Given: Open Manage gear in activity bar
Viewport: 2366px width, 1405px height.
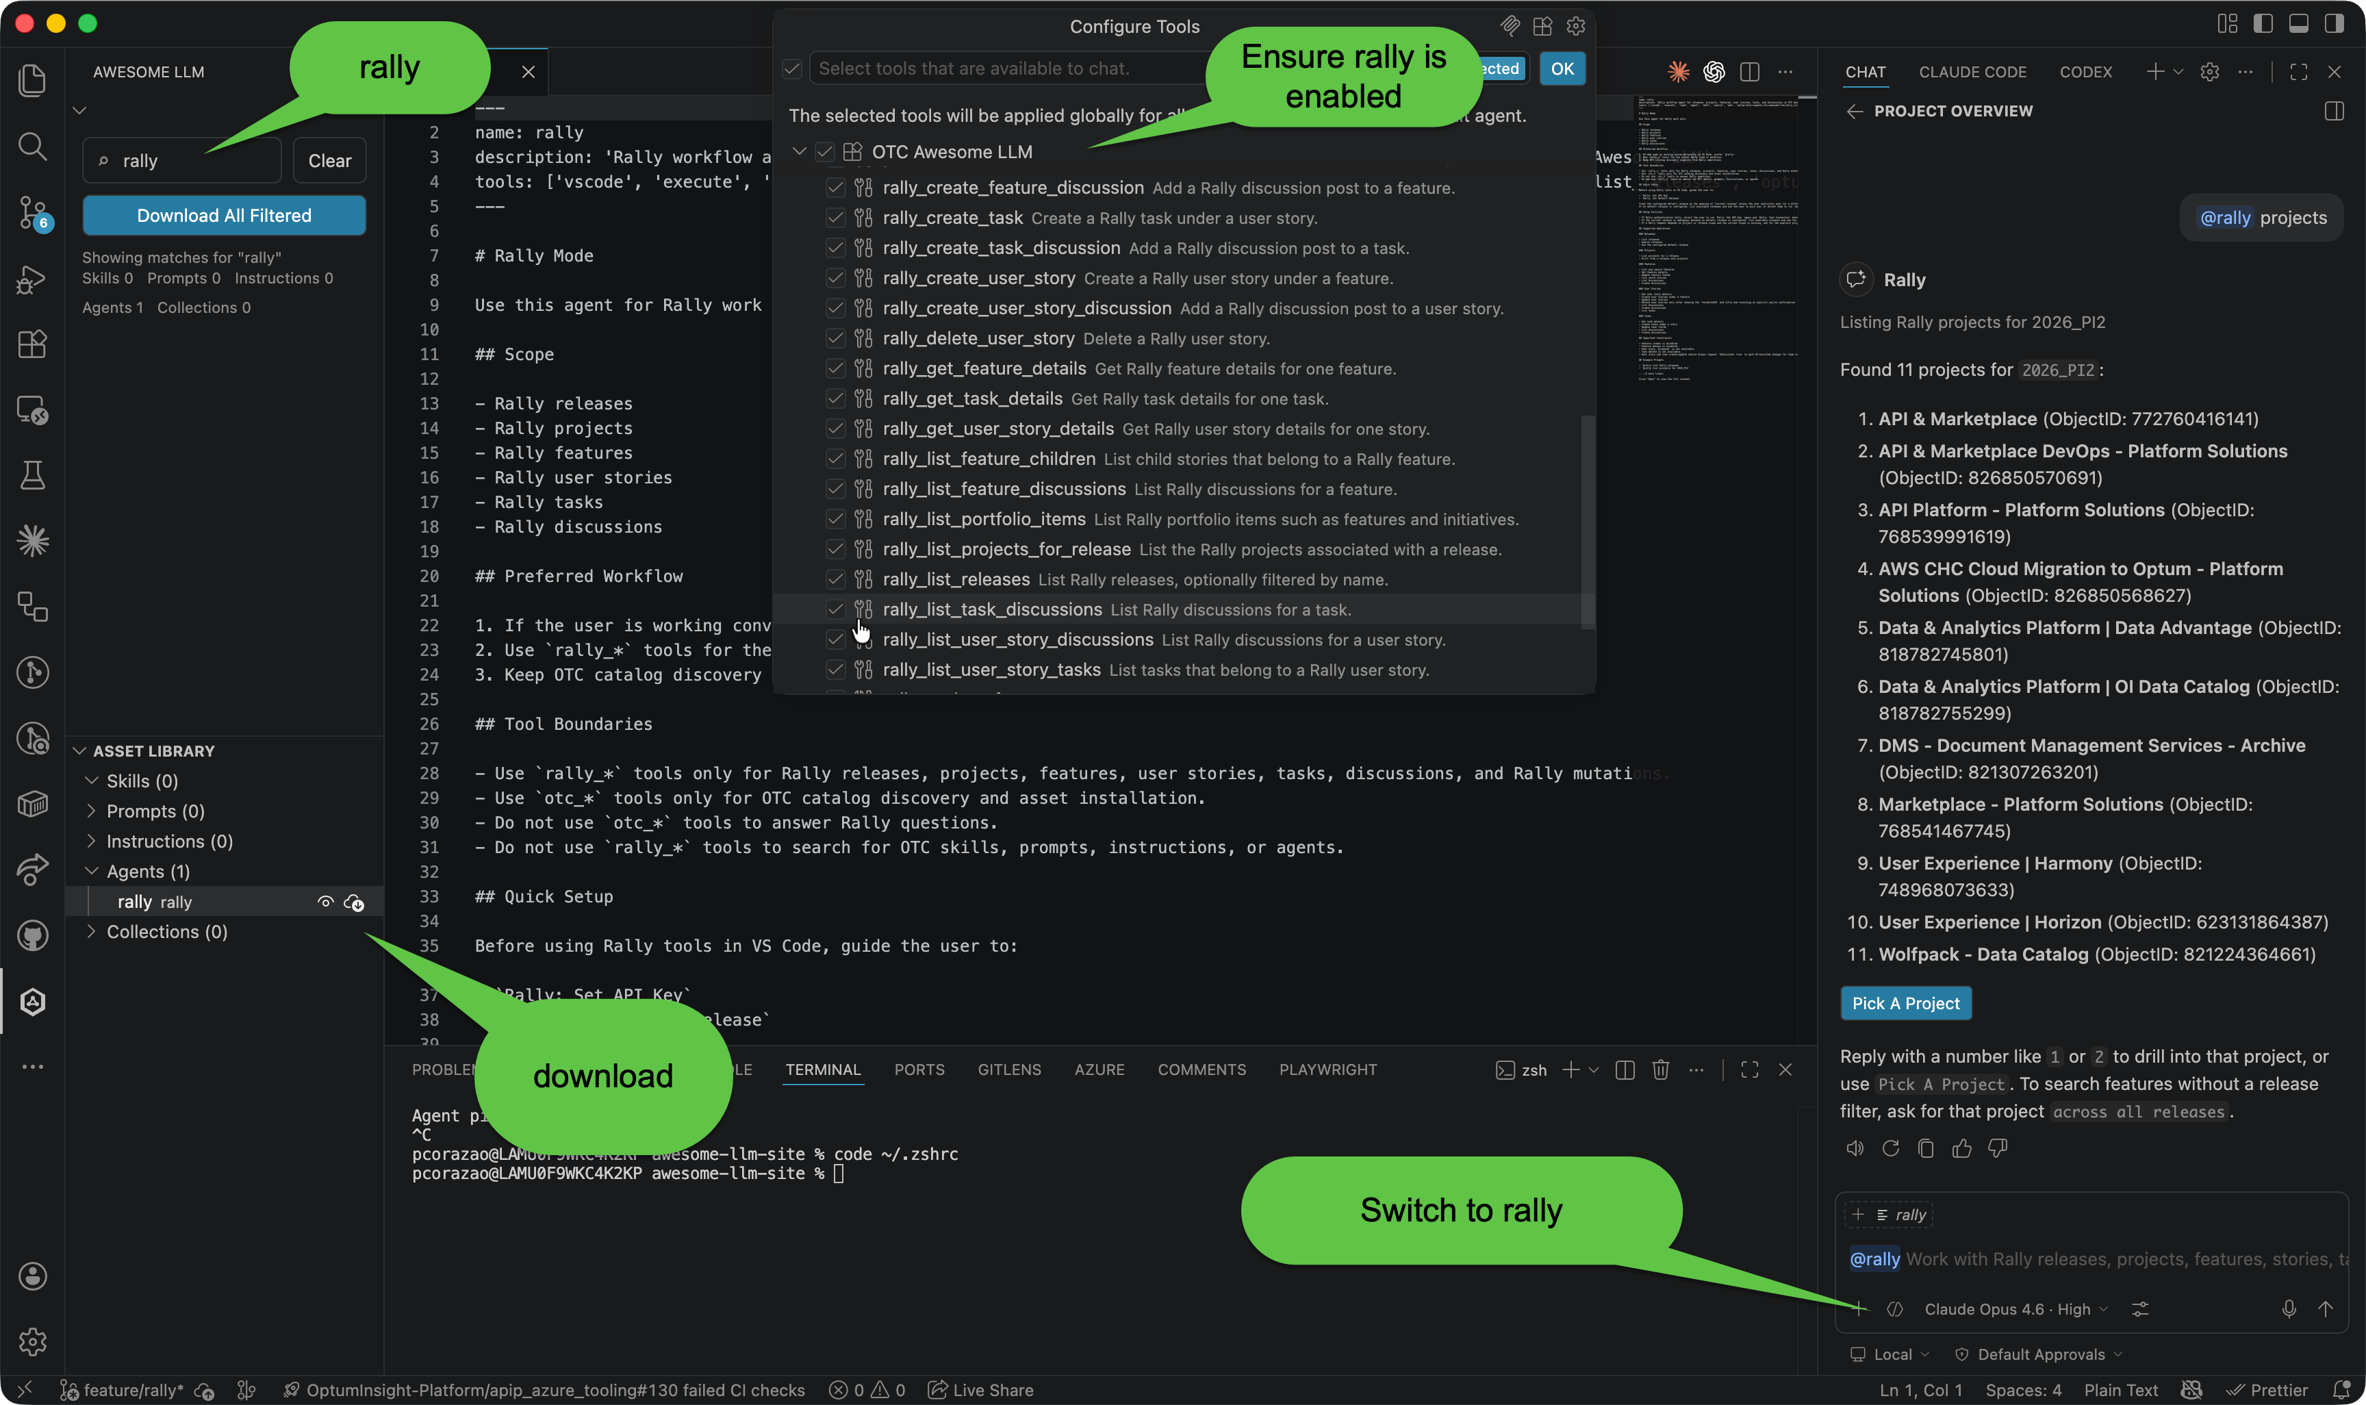Looking at the screenshot, I should point(32,1341).
